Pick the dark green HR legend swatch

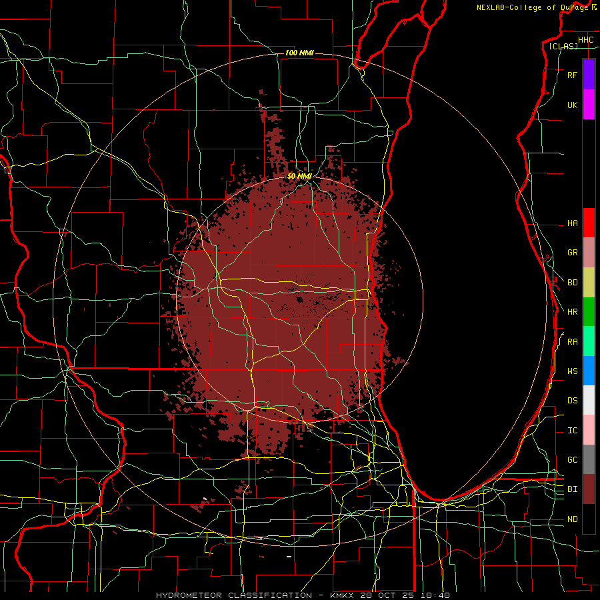pyautogui.click(x=589, y=312)
